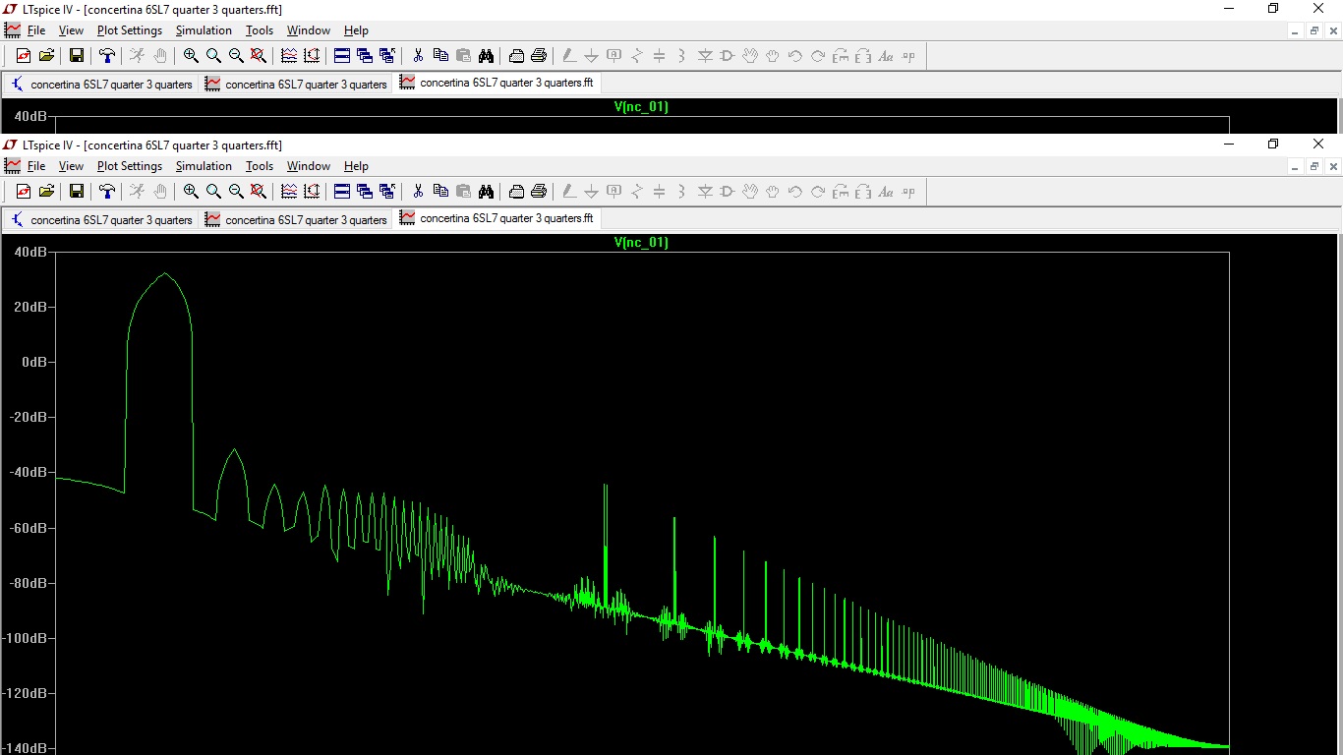Viewport: 1343px width, 755px height.
Task: Print setup icon in front window toolbar
Action: point(516,192)
